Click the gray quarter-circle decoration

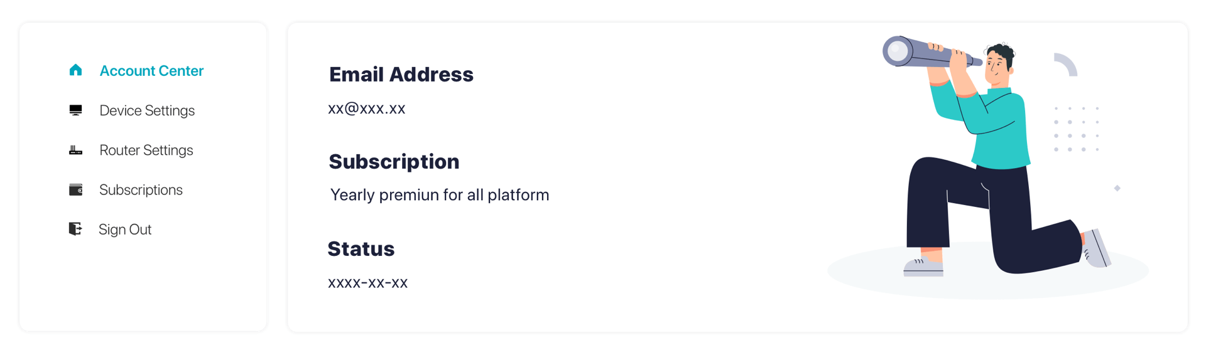(x=1066, y=65)
